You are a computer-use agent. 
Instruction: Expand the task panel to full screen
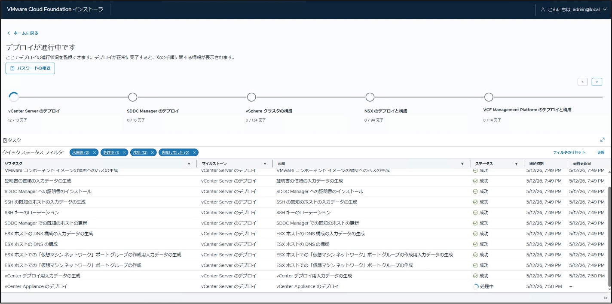coord(603,140)
